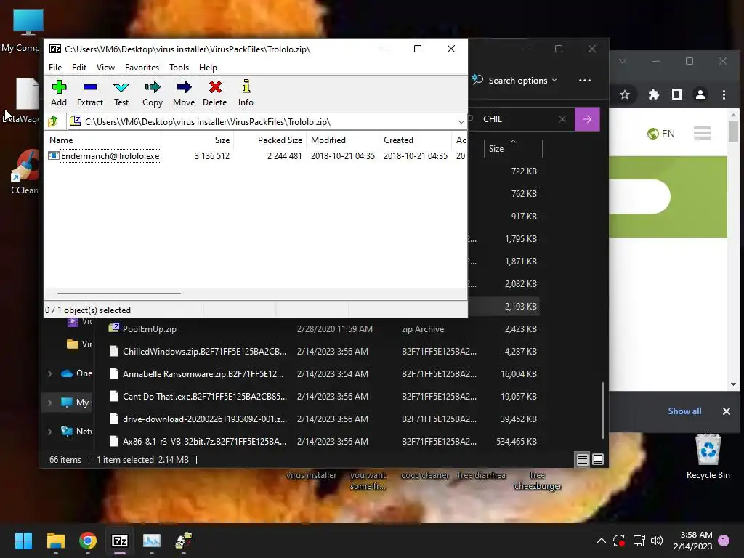Open the three-dot more menu in Explorer
This screenshot has height=558, width=744.
click(585, 81)
